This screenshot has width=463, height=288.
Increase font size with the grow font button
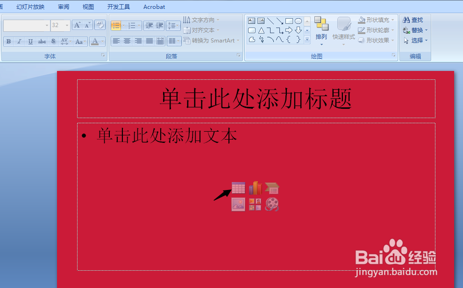78,25
